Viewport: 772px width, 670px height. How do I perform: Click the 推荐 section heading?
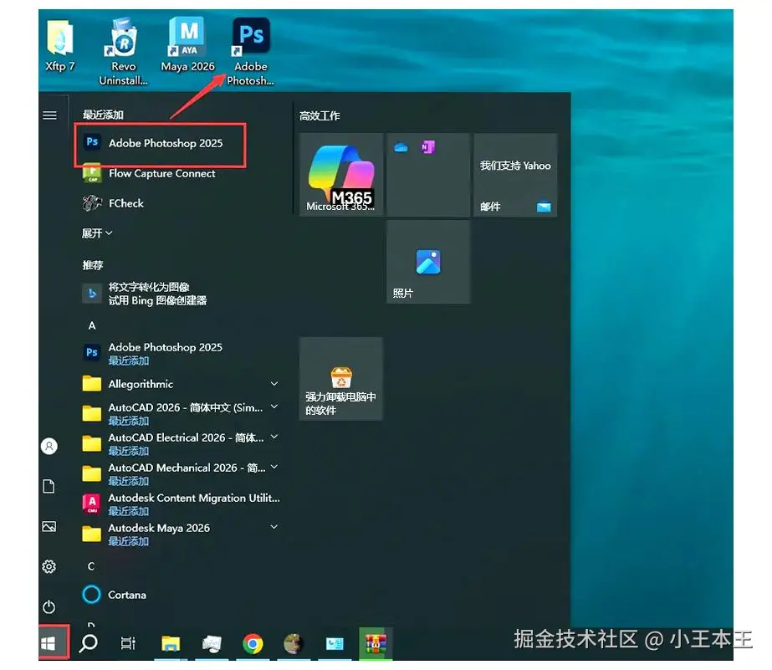[x=93, y=265]
